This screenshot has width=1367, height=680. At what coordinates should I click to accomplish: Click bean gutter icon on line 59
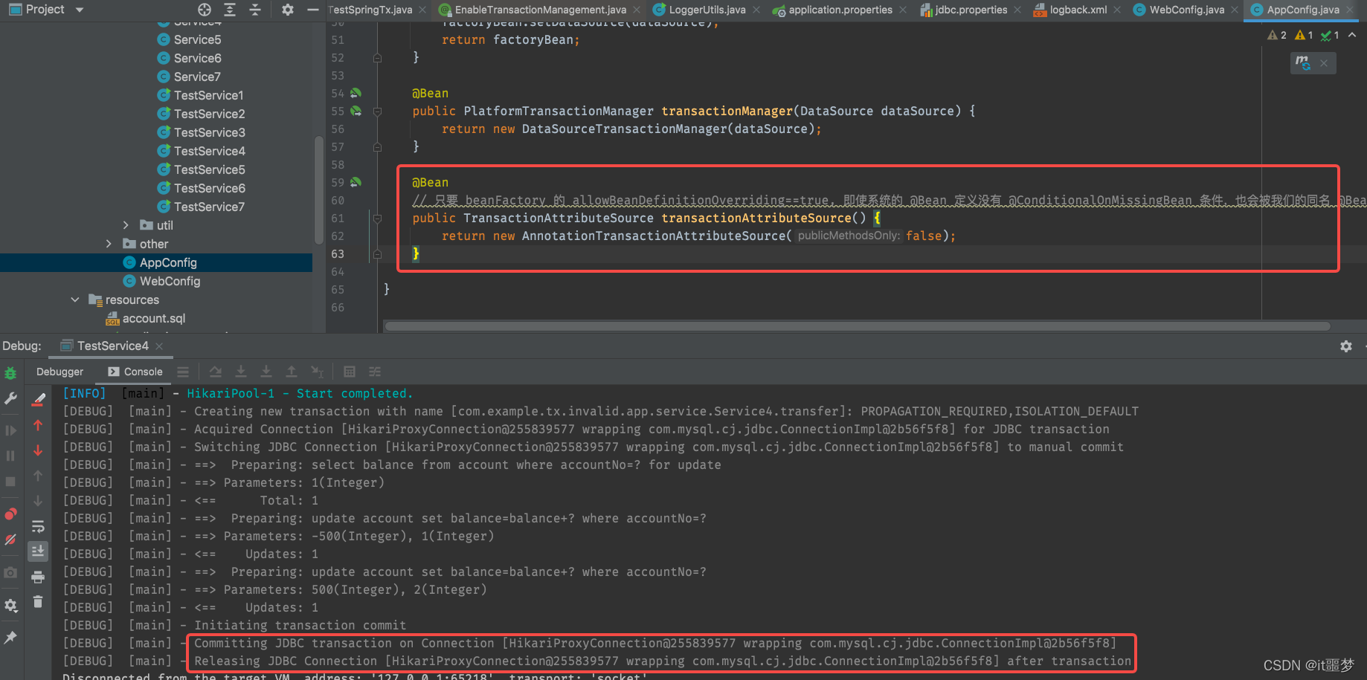tap(356, 182)
